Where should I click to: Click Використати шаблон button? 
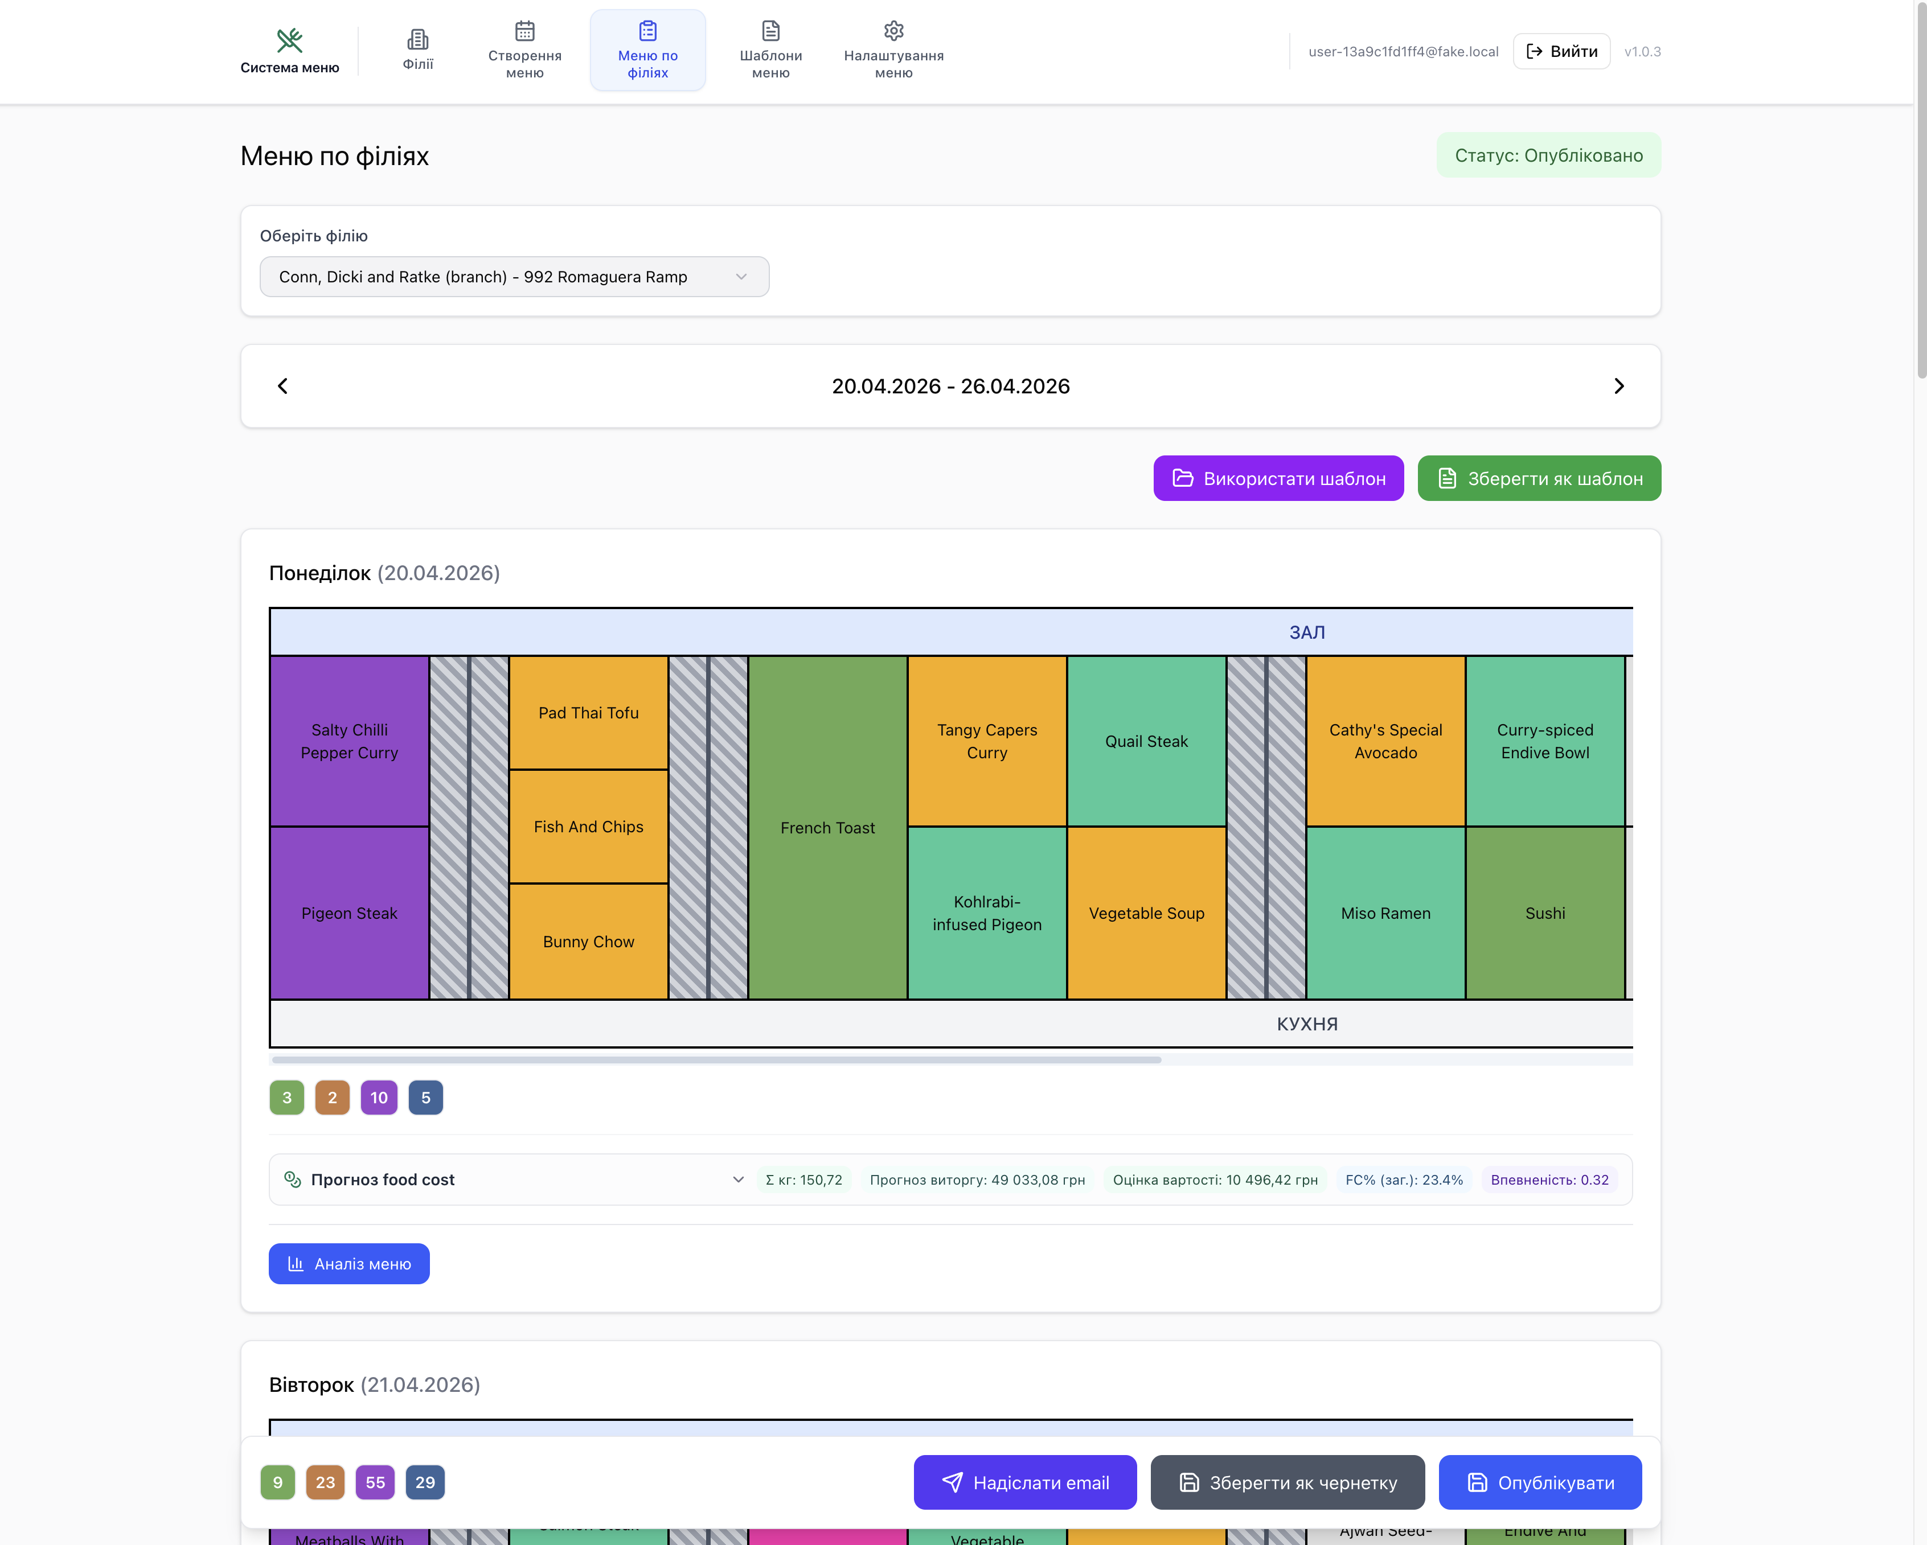1278,478
